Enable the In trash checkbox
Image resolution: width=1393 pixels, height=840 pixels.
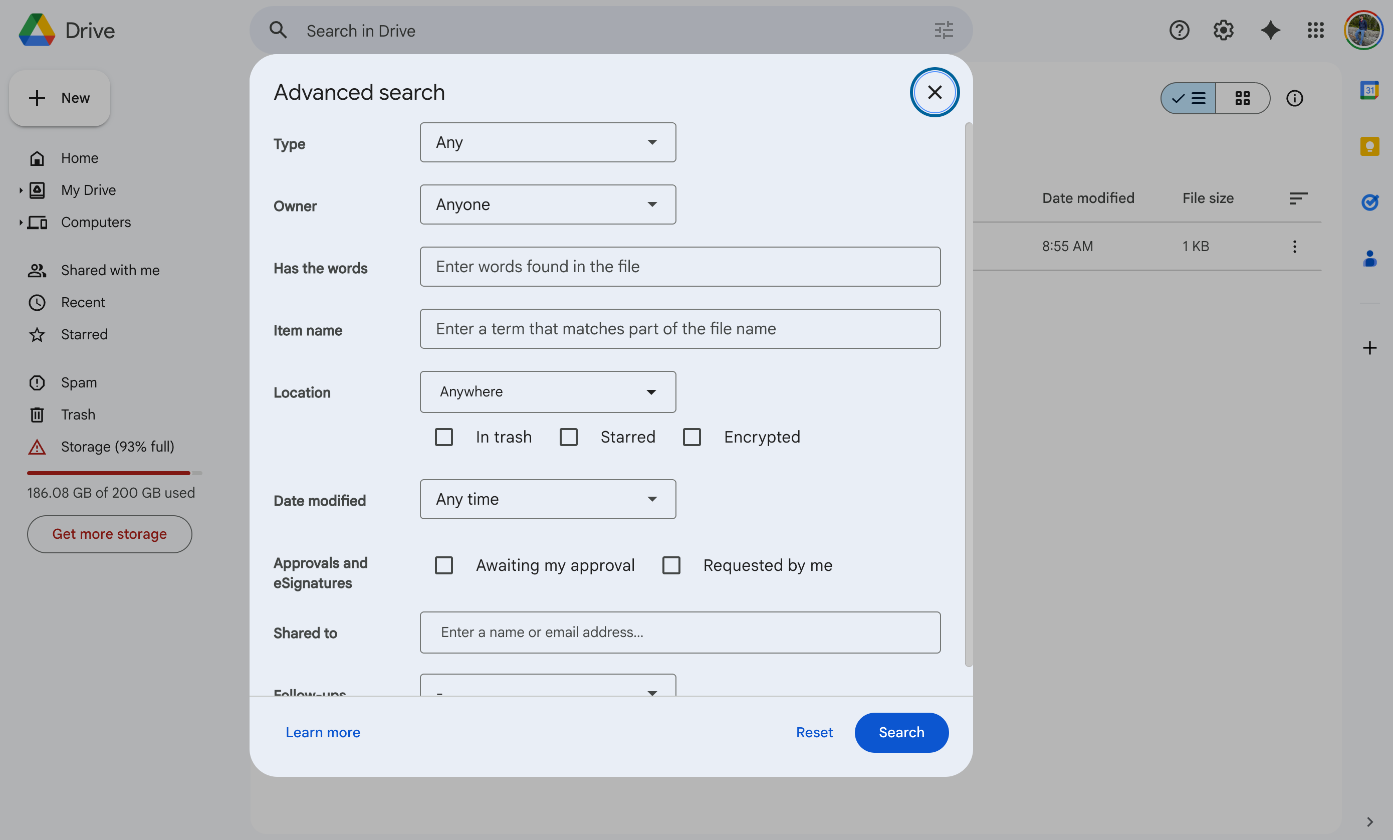444,437
